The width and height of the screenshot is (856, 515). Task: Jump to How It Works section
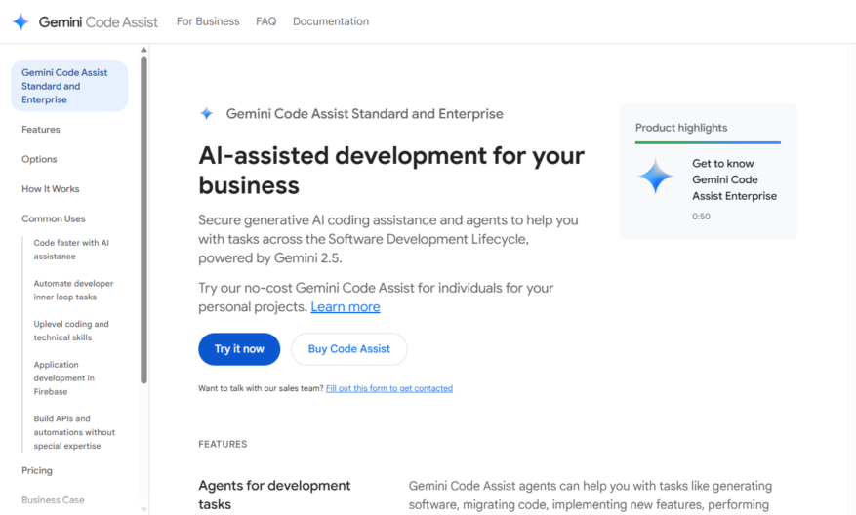[50, 189]
